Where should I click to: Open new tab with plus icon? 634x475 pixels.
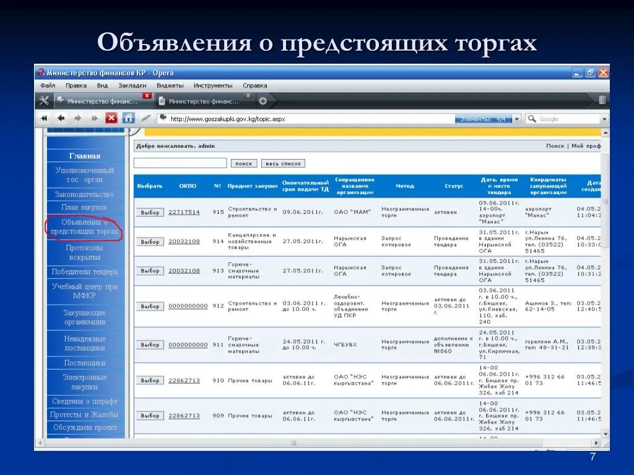[263, 101]
